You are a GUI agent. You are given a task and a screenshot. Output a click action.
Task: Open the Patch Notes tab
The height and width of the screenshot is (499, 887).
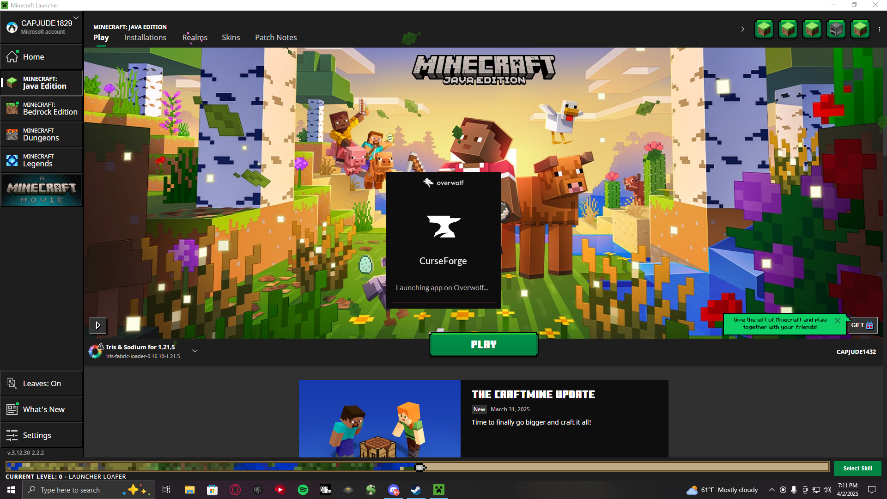click(276, 37)
